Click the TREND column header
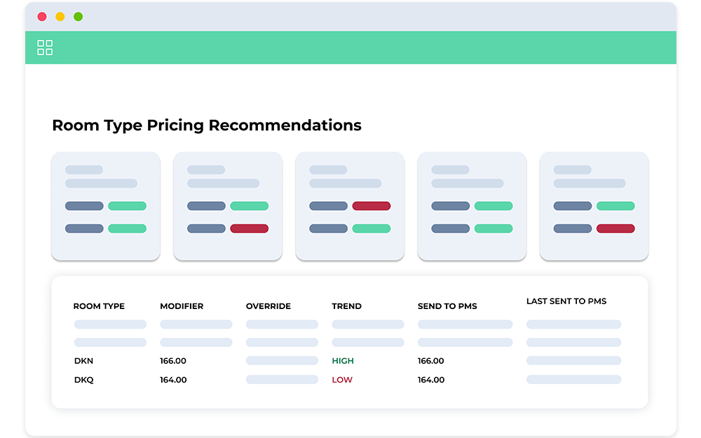The height and width of the screenshot is (438, 701). (346, 306)
